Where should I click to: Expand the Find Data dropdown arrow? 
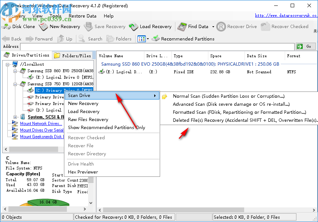point(213,26)
